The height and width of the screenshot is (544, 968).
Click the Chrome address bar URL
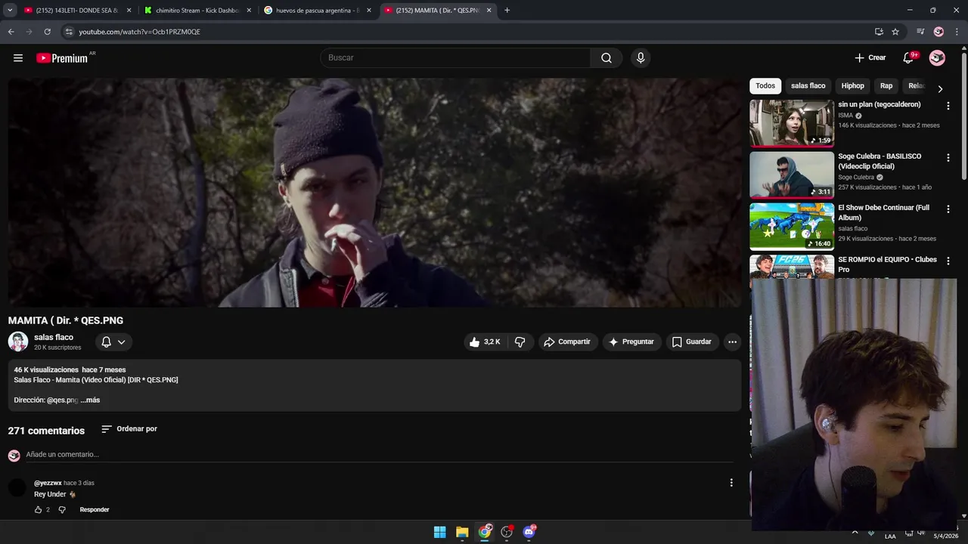coord(139,32)
